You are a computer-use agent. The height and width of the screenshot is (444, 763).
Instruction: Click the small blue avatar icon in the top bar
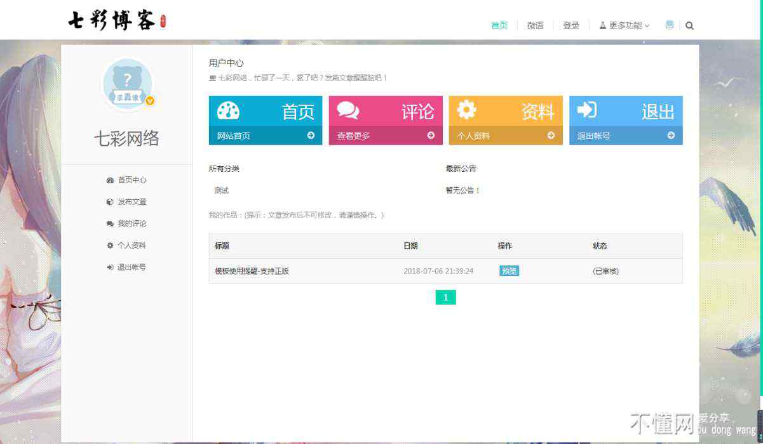(x=669, y=25)
